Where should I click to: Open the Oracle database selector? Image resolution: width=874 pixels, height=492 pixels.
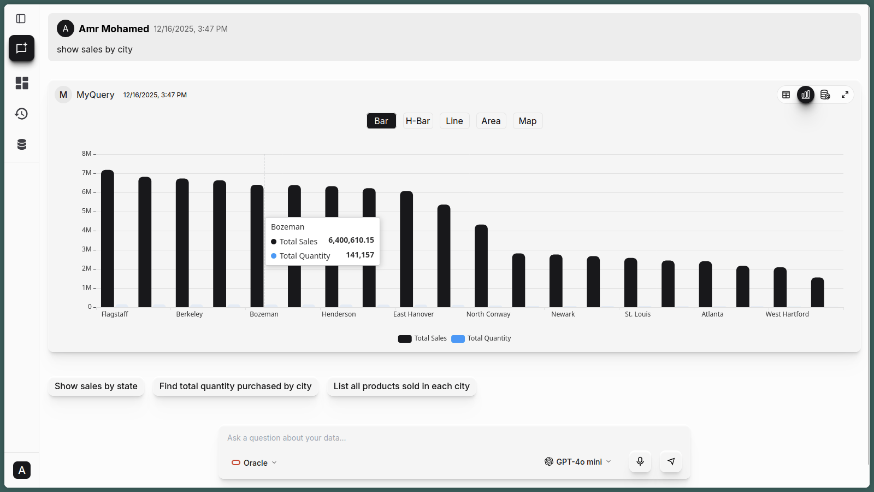(253, 462)
